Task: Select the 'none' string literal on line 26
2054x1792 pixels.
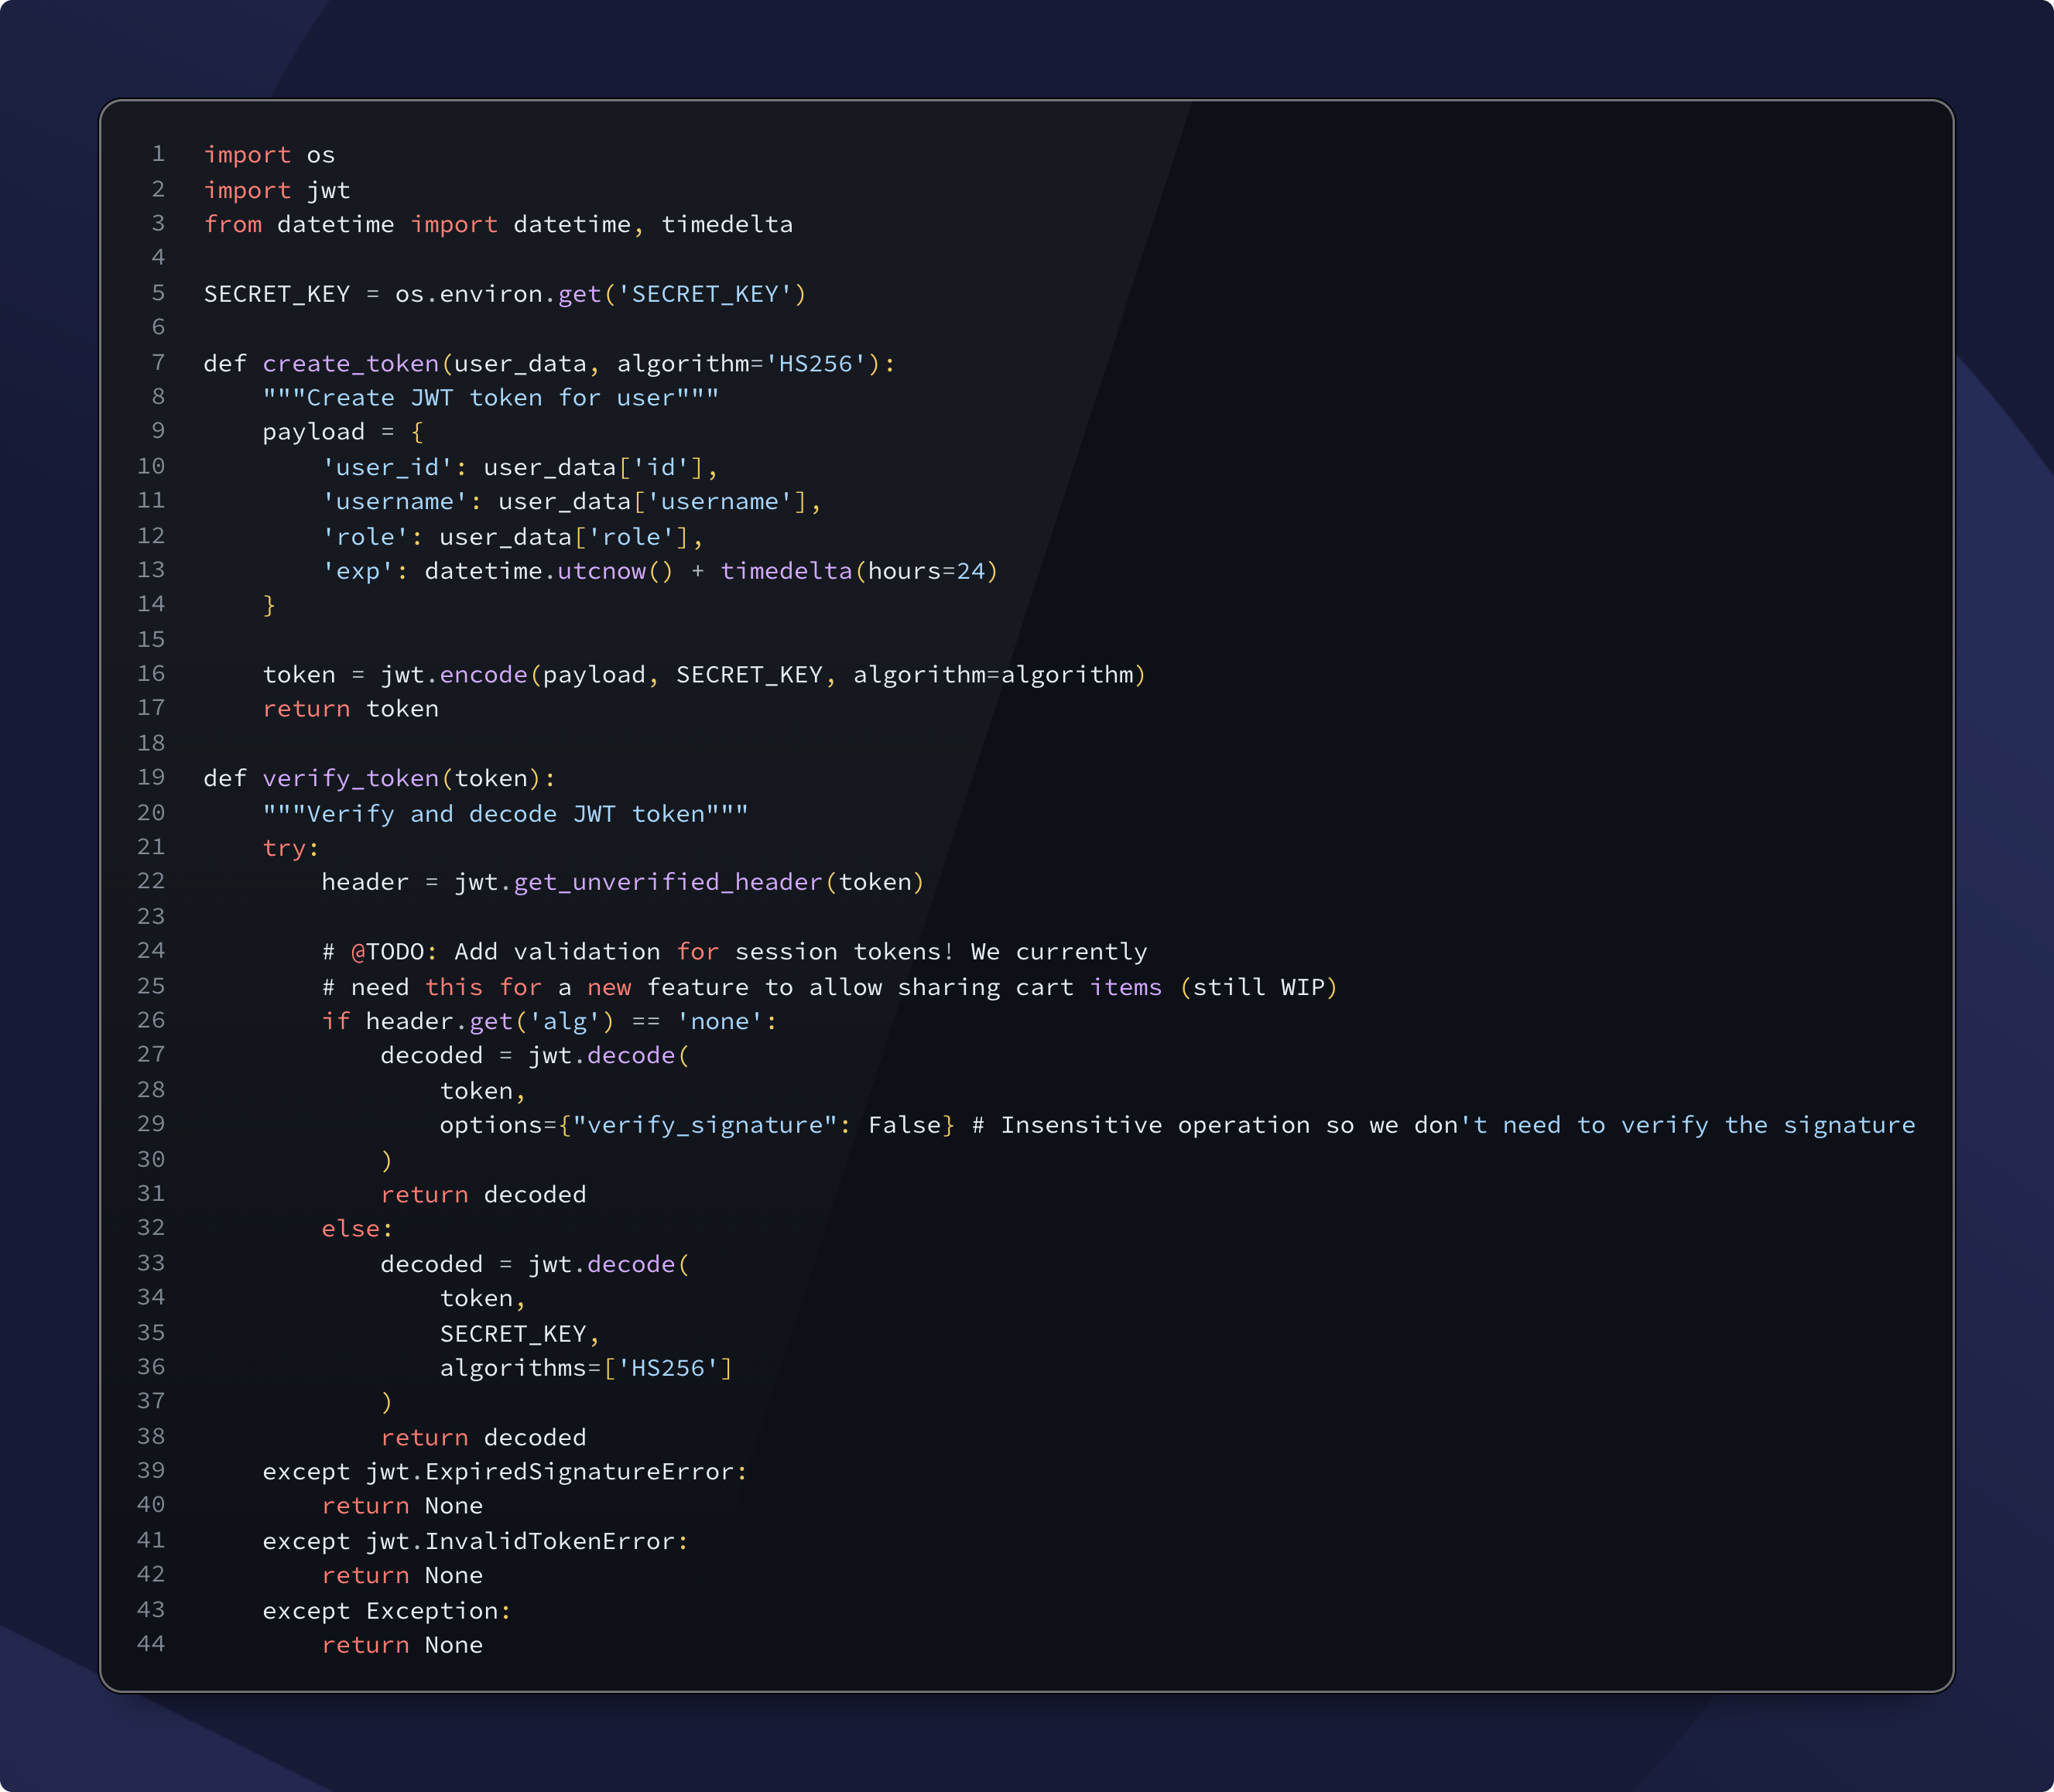Action: point(722,1021)
